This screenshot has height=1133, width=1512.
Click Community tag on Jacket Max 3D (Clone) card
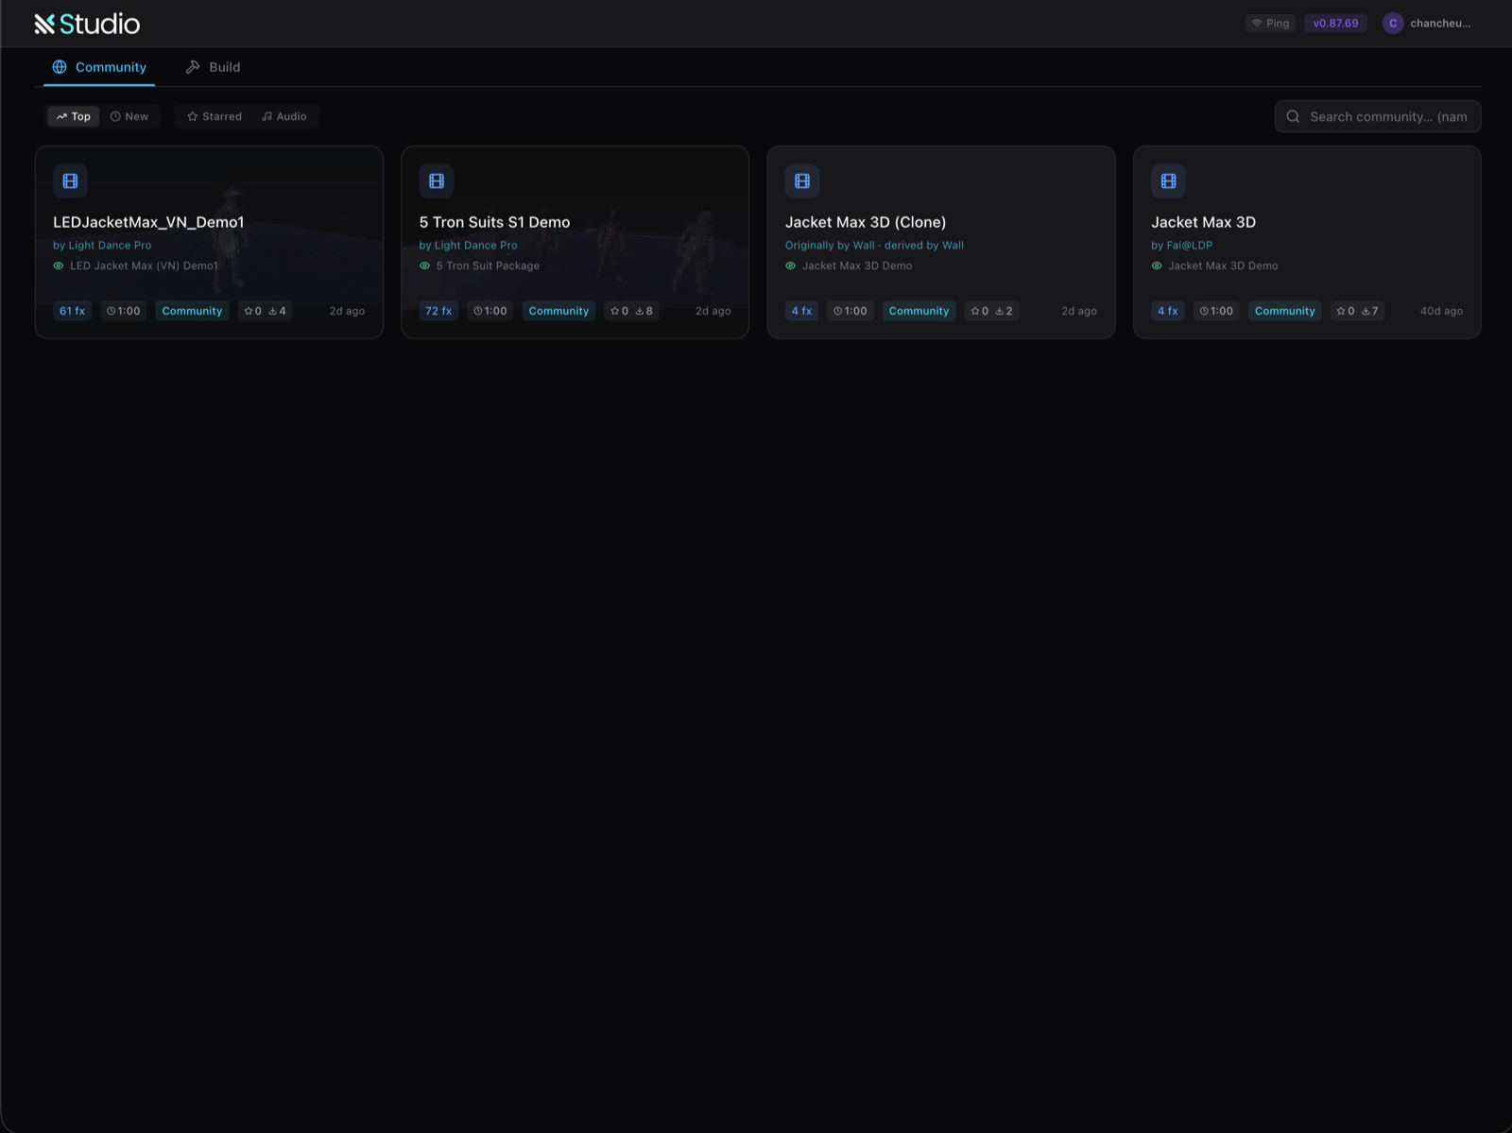[x=919, y=311]
